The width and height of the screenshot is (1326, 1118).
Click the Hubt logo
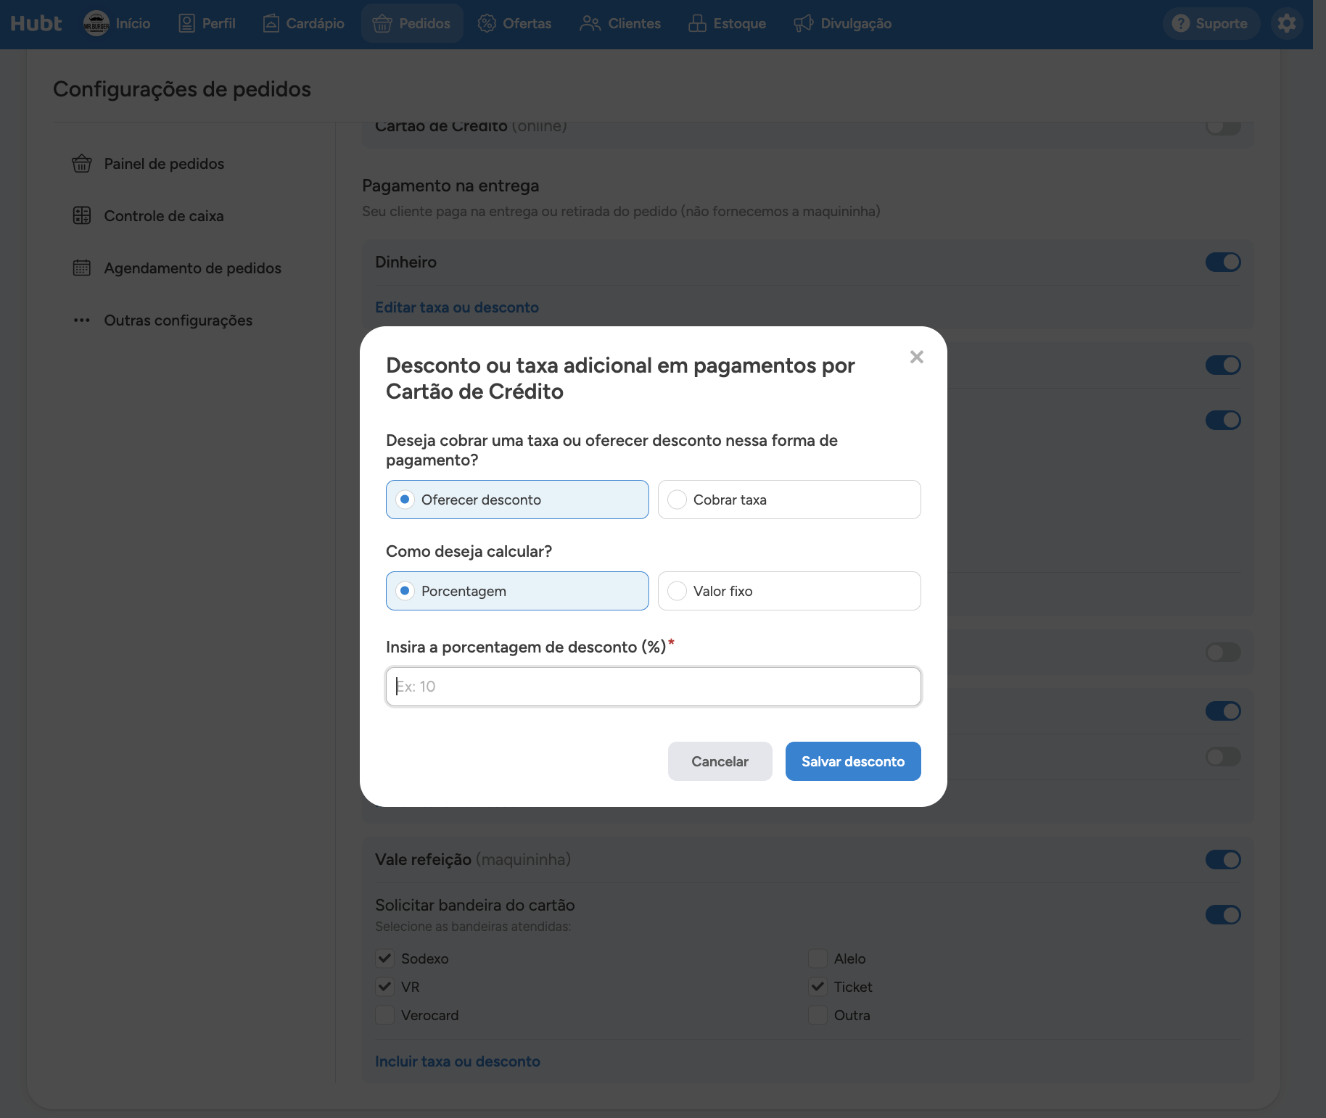[x=36, y=23]
